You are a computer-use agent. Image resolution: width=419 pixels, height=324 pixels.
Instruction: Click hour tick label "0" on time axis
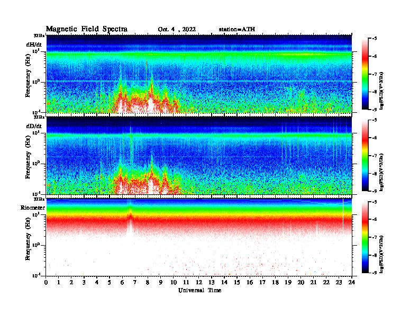46,282
